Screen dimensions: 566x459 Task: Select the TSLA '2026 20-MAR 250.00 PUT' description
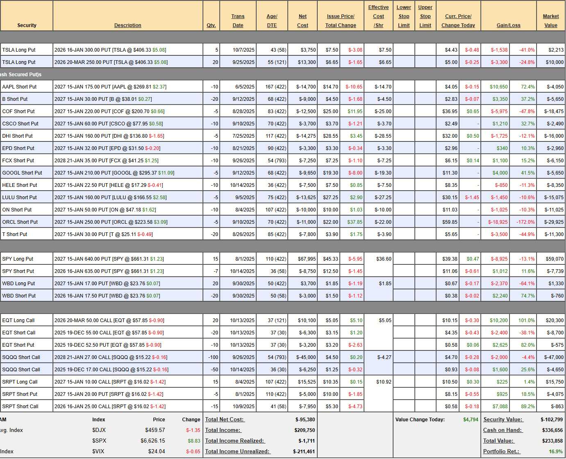tap(128, 62)
